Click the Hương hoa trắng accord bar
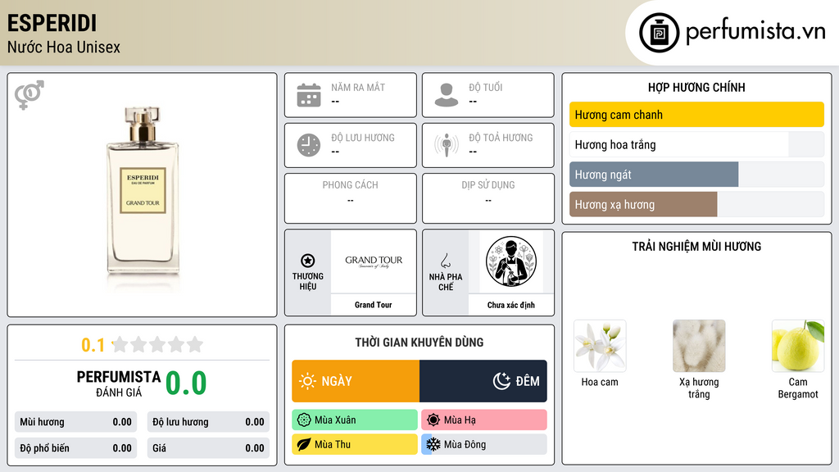 [696, 144]
